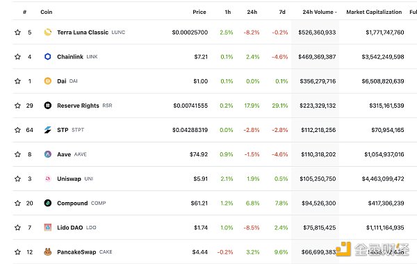Click the Dai coin logo

[x=47, y=81]
